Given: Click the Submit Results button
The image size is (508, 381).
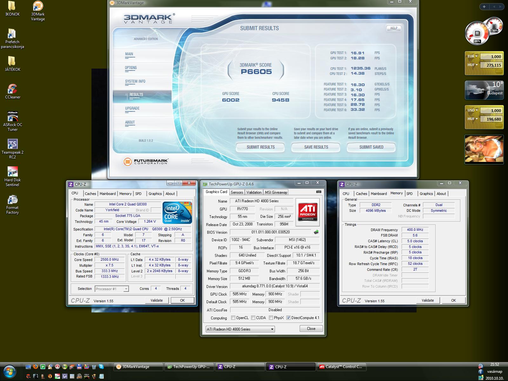Looking at the screenshot, I should pos(261,147).
